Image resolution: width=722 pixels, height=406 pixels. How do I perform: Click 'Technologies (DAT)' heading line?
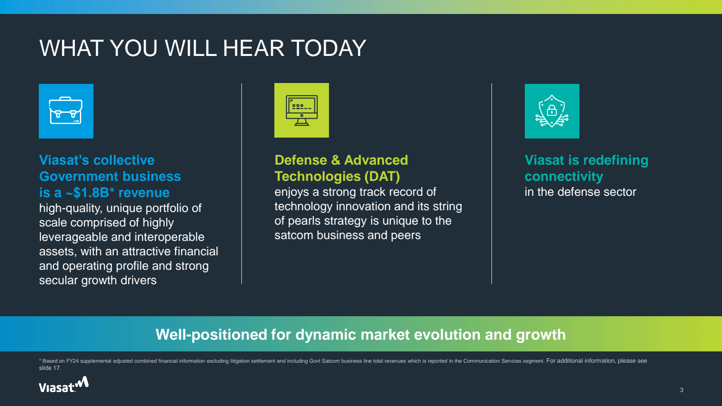(x=337, y=176)
